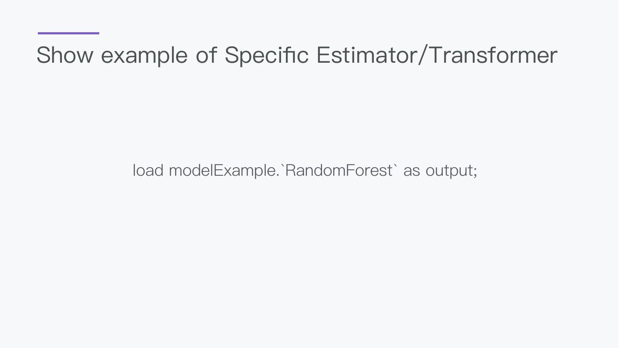Click the word "of" in the title
This screenshot has width=619, height=348.
pyautogui.click(x=206, y=55)
